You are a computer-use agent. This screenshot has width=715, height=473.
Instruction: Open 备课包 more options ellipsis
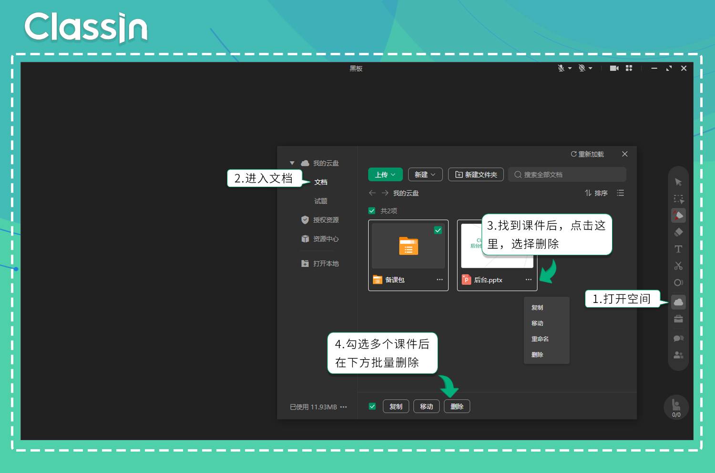439,280
